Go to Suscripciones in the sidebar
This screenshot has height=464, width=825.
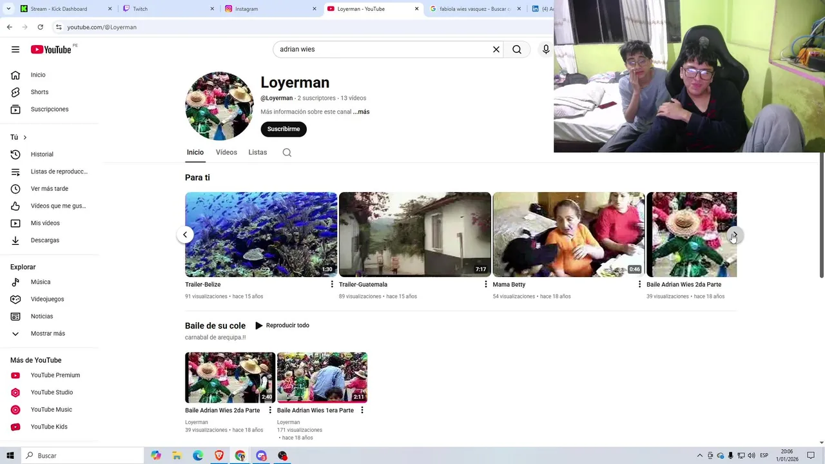49,110
